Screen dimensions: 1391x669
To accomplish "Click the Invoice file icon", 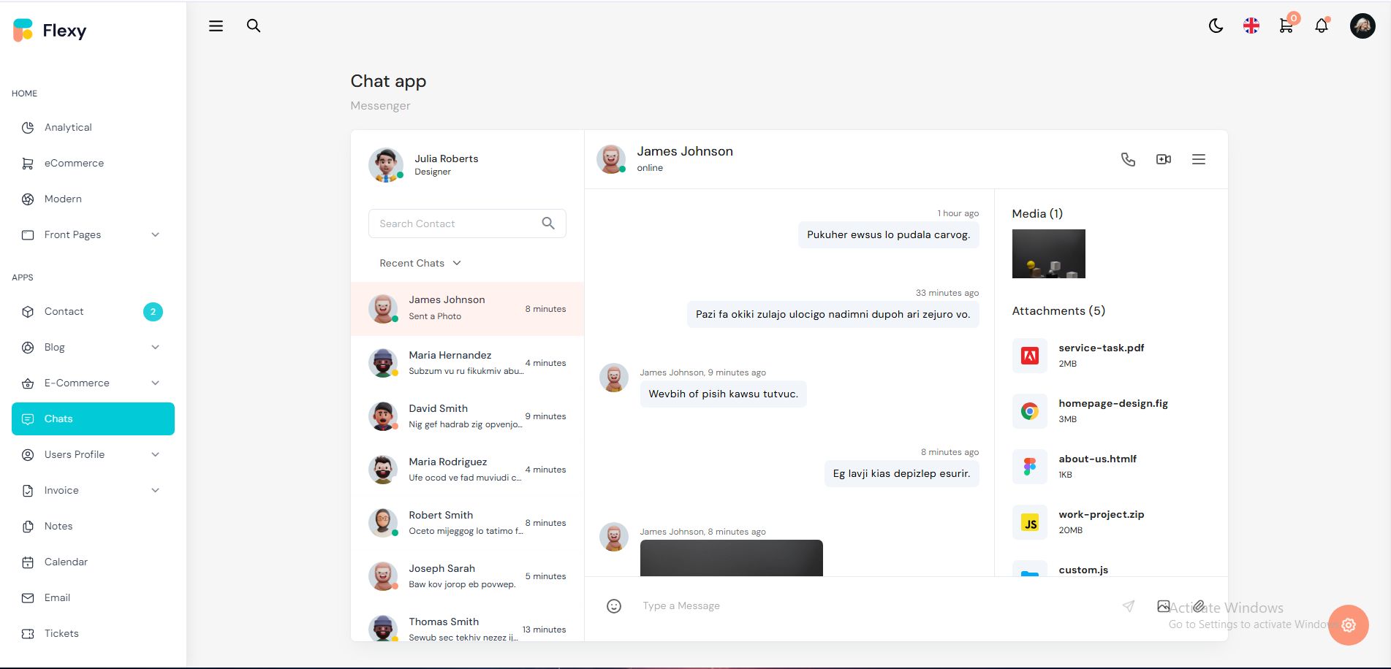I will (28, 491).
